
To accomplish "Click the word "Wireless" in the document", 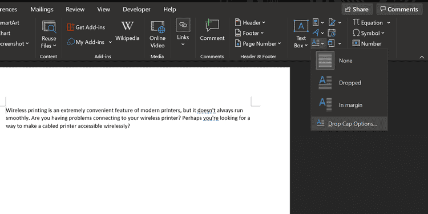I will pos(16,110).
